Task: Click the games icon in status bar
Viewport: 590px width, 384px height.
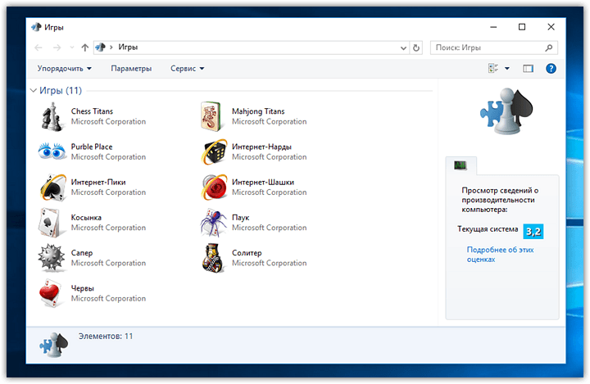Action: [x=54, y=345]
